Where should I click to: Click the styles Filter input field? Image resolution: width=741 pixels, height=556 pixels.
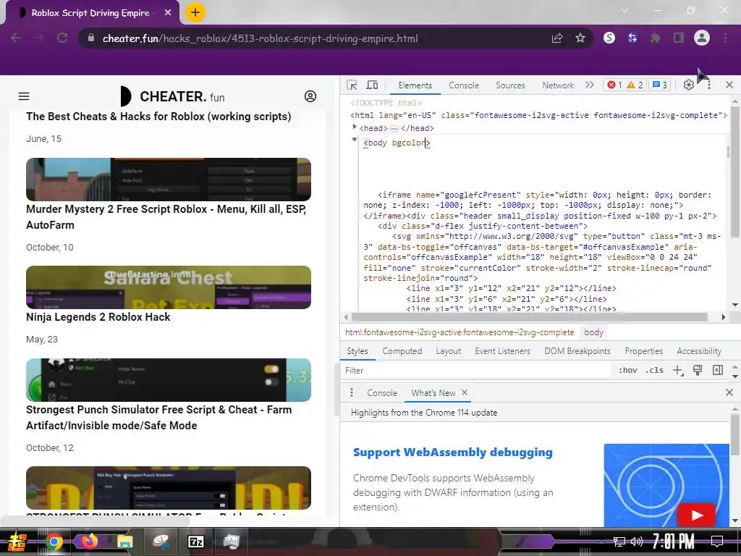coord(476,370)
